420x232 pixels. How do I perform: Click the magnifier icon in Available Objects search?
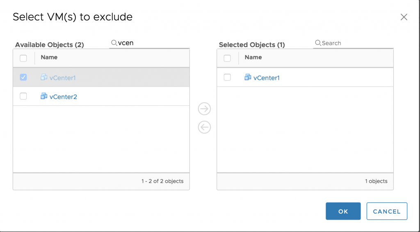coord(114,43)
